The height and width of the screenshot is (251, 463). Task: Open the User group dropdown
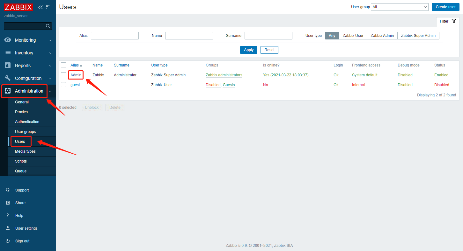point(400,7)
